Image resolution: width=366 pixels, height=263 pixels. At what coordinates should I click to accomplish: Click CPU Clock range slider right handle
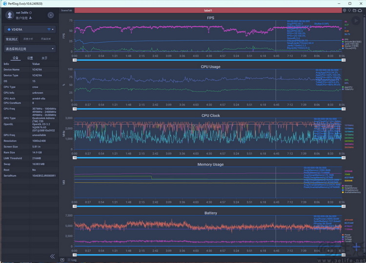coord(344,158)
